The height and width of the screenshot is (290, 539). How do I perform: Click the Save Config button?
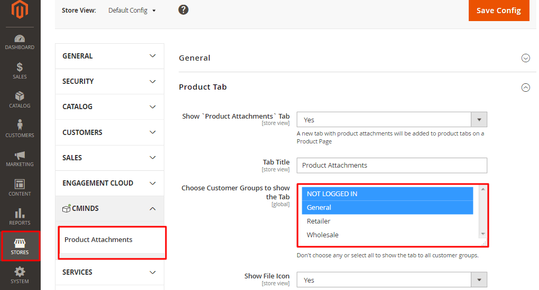pos(498,11)
